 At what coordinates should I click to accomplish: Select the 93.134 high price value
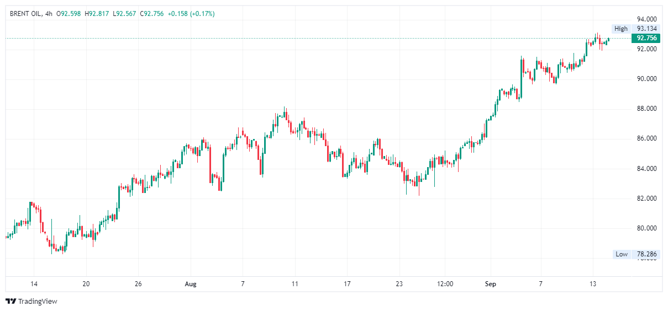click(646, 29)
